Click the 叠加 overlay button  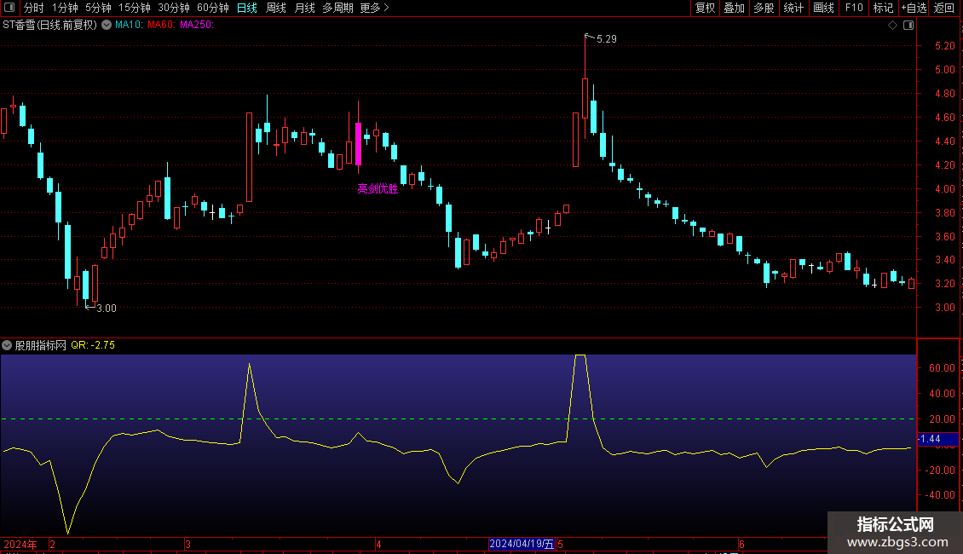[734, 8]
